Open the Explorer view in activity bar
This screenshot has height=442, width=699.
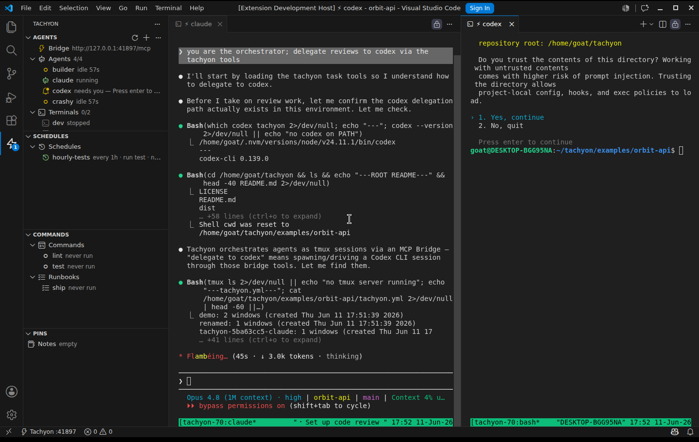pos(11,27)
